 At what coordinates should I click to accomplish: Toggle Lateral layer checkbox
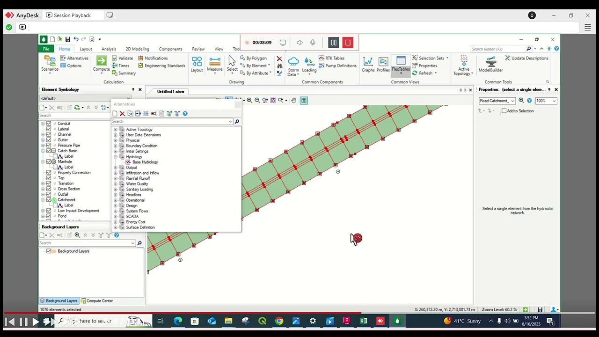point(49,129)
